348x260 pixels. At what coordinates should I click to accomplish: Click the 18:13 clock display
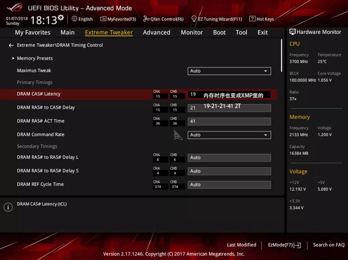tap(43, 20)
